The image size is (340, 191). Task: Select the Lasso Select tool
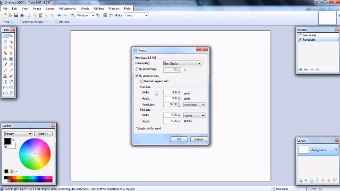[x=5, y=41]
